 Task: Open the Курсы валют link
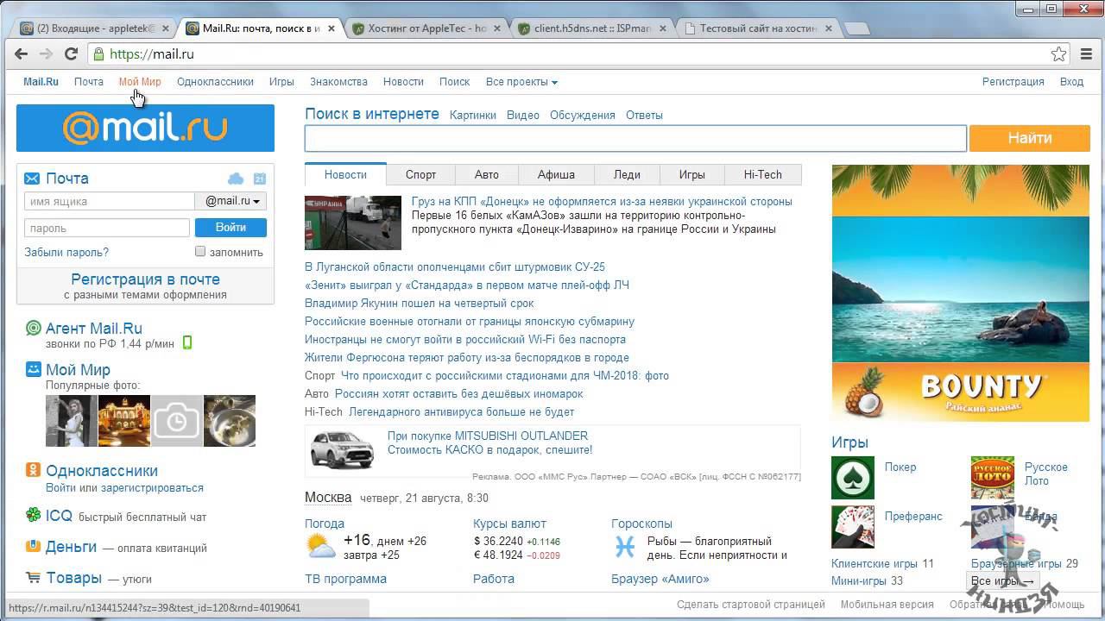(509, 524)
